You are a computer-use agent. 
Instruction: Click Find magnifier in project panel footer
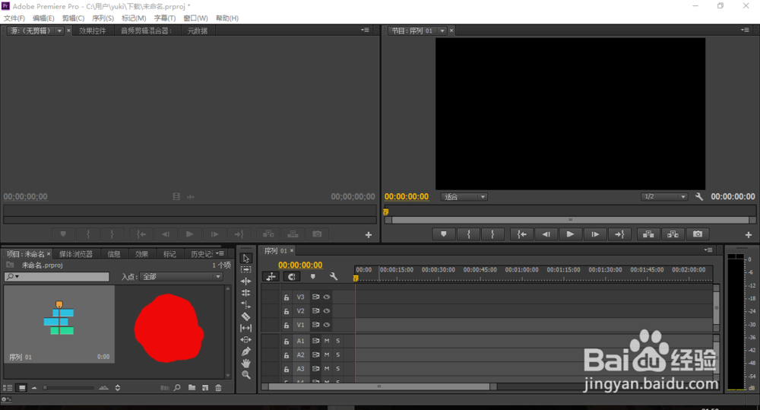pyautogui.click(x=177, y=388)
